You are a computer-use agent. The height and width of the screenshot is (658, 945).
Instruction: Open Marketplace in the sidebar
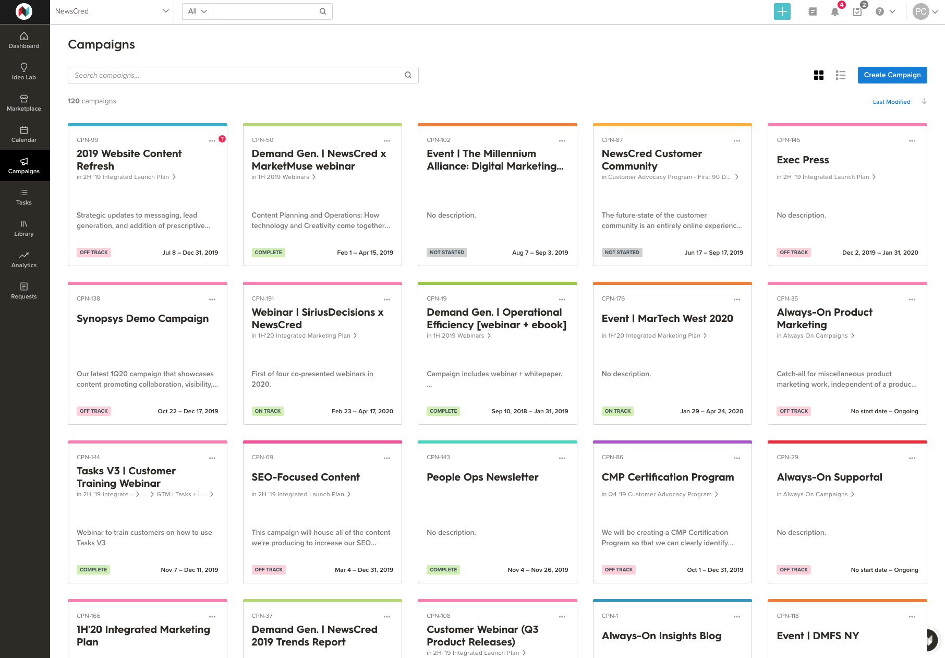click(x=24, y=102)
